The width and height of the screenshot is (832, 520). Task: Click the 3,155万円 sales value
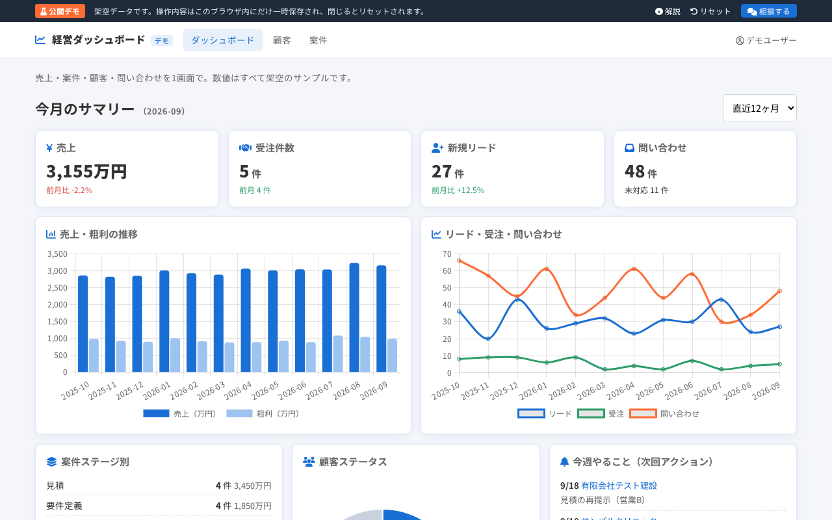[86, 172]
